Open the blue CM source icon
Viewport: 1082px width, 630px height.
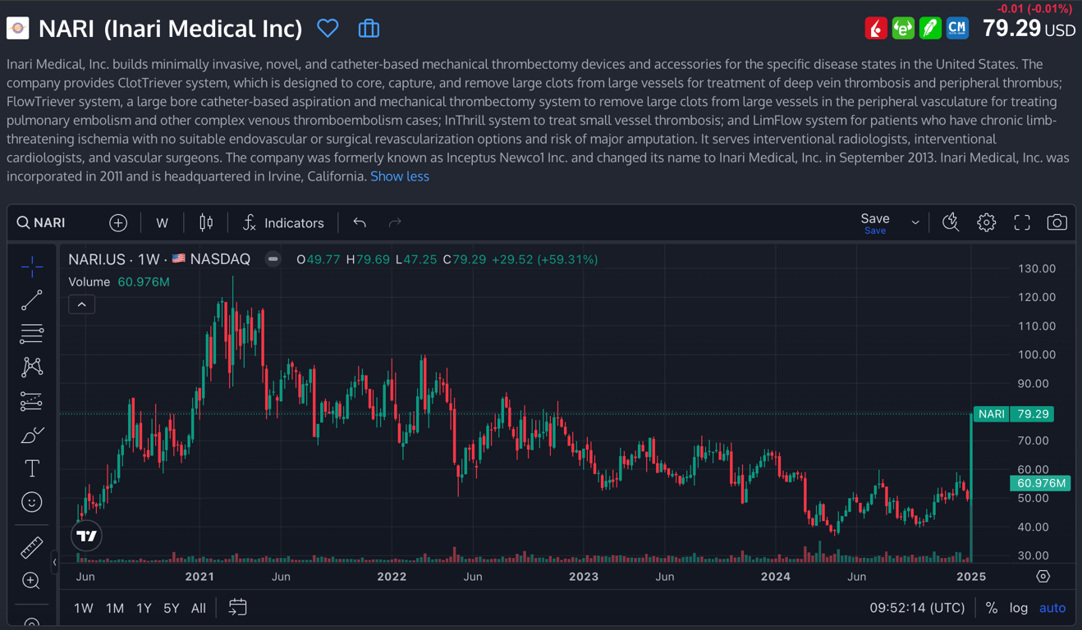pyautogui.click(x=957, y=29)
